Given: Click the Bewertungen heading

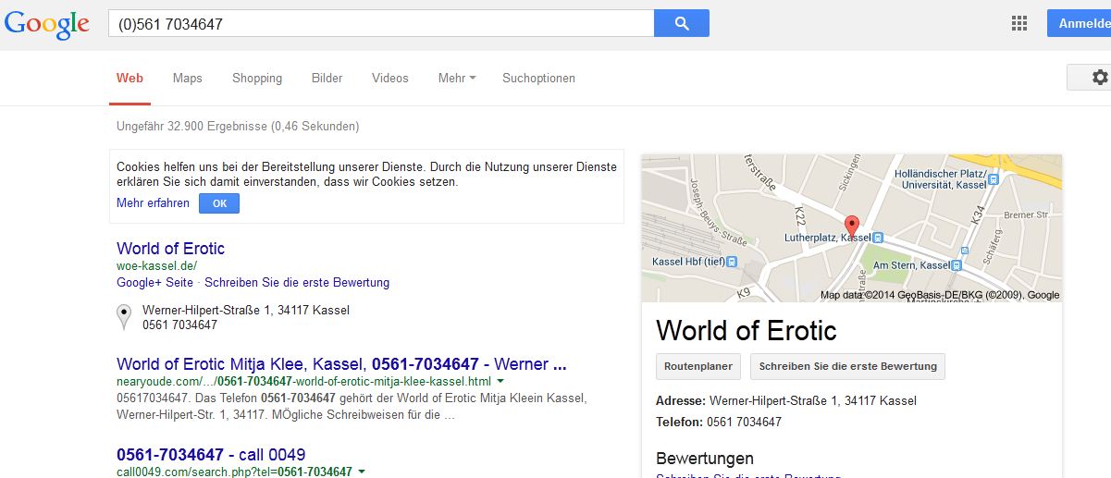Looking at the screenshot, I should pyautogui.click(x=705, y=459).
